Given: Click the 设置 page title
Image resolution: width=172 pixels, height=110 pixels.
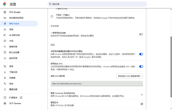Looking at the screenshot, I should [13, 4].
